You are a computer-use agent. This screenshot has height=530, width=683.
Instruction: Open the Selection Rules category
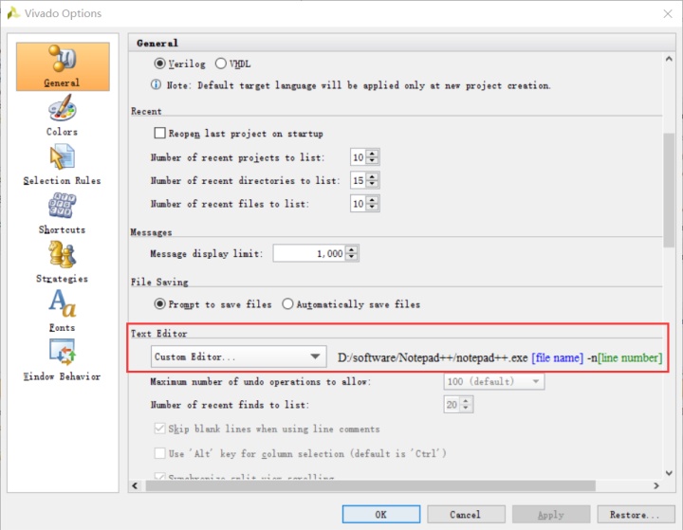63,165
